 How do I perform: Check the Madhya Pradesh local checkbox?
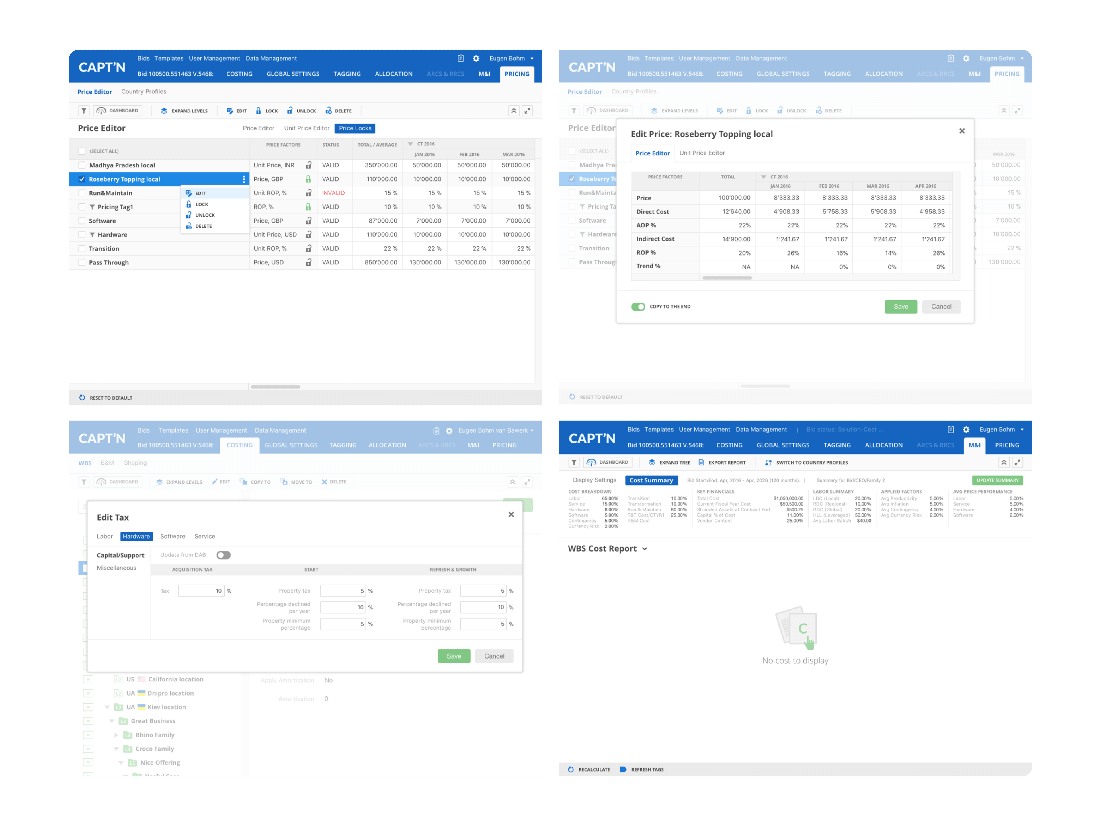[82, 165]
